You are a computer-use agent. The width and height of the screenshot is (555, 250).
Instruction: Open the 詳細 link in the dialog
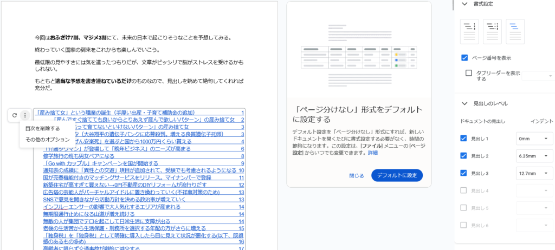point(373,153)
